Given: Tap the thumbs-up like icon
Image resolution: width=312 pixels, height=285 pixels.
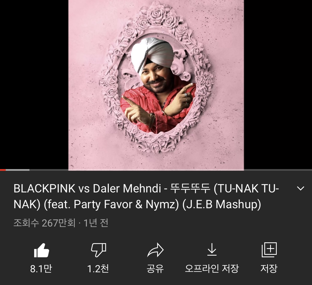Looking at the screenshot, I should pos(41,250).
